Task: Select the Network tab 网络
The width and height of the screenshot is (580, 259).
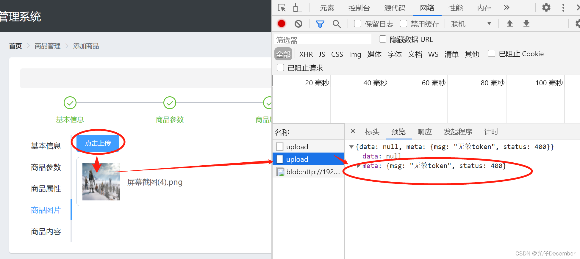Action: [x=427, y=8]
